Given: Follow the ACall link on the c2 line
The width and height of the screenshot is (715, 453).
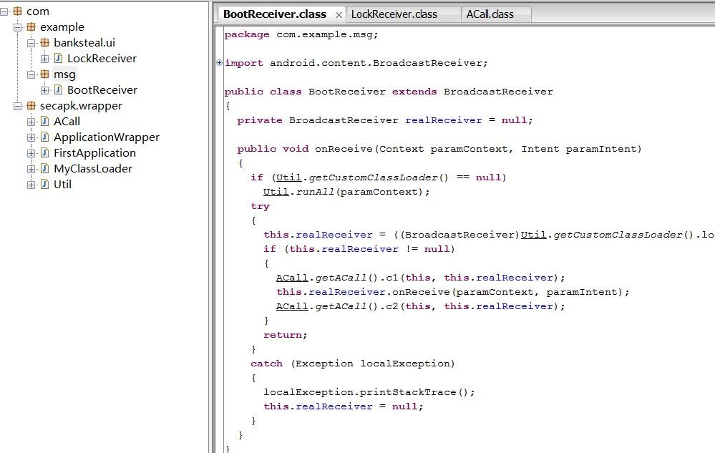Looking at the screenshot, I should [x=292, y=306].
